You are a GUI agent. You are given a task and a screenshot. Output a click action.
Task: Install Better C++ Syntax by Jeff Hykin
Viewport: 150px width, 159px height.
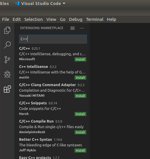click(x=80, y=150)
